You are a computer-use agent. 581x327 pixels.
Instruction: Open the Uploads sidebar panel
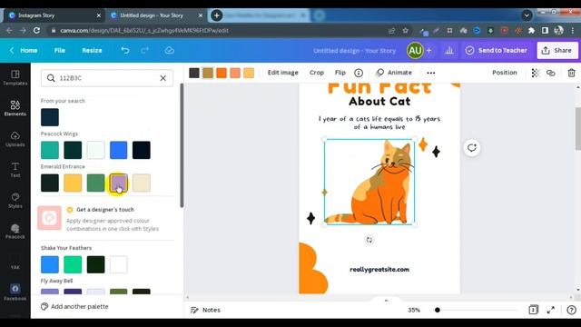tap(15, 139)
